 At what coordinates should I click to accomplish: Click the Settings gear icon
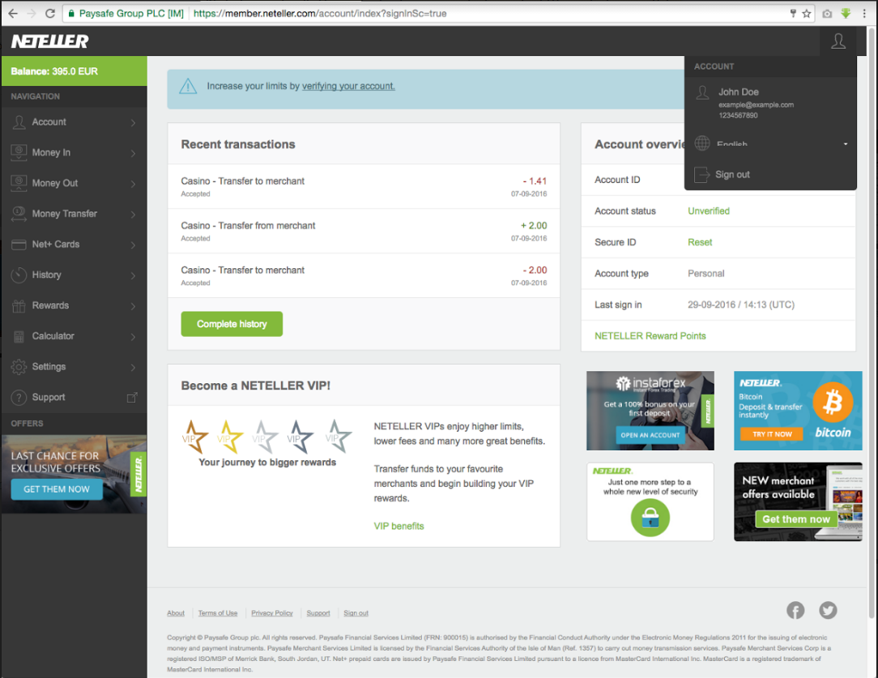(x=19, y=367)
